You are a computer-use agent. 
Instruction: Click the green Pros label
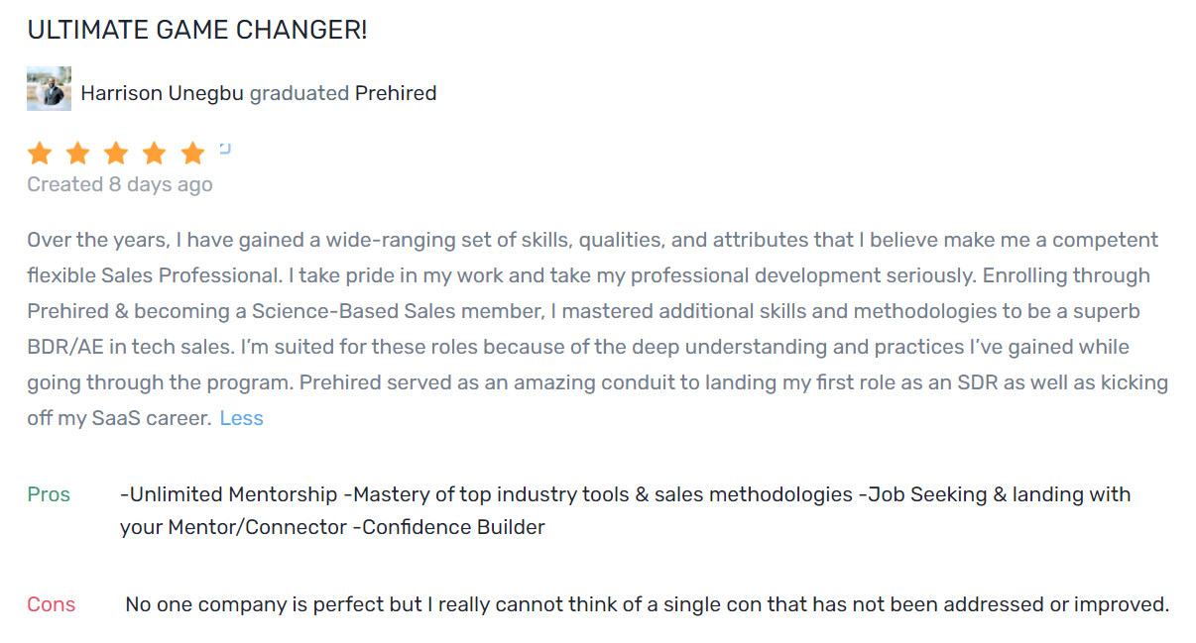(49, 494)
